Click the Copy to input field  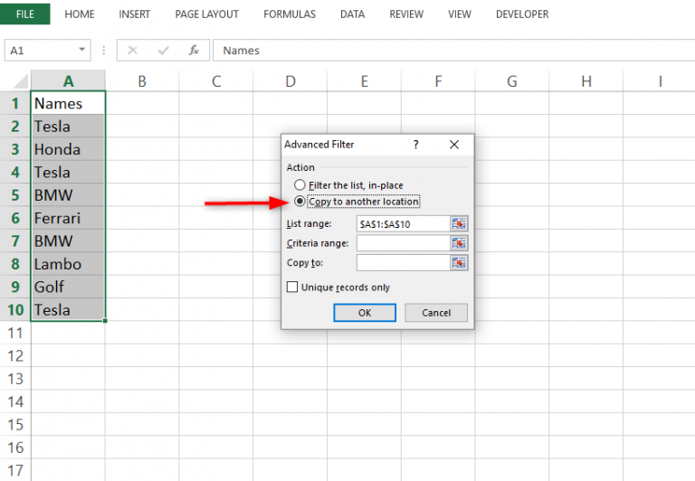tap(403, 262)
